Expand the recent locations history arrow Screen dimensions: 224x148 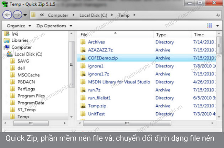(x=25, y=15)
